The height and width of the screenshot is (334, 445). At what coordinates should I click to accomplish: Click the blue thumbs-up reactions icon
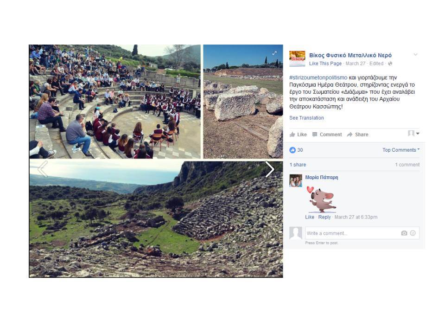(292, 150)
